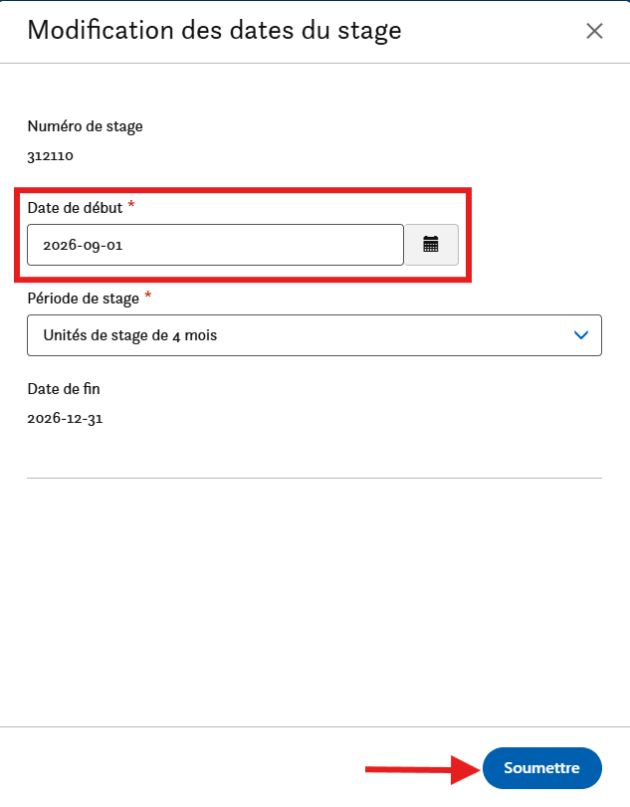Click the horizontal divider below Date de fin
This screenshot has height=807, width=630.
pyautogui.click(x=315, y=478)
